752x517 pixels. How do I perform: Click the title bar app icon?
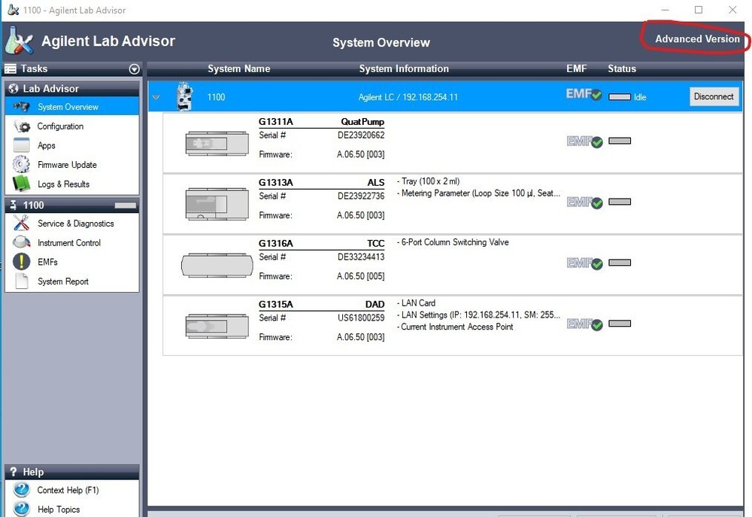point(13,10)
